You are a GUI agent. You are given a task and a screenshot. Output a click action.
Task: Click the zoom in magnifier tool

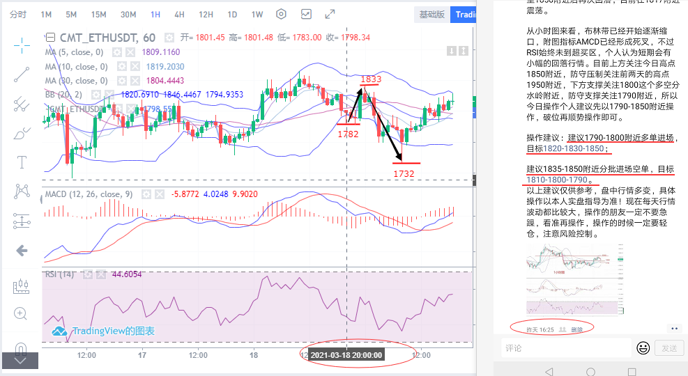pos(21,314)
